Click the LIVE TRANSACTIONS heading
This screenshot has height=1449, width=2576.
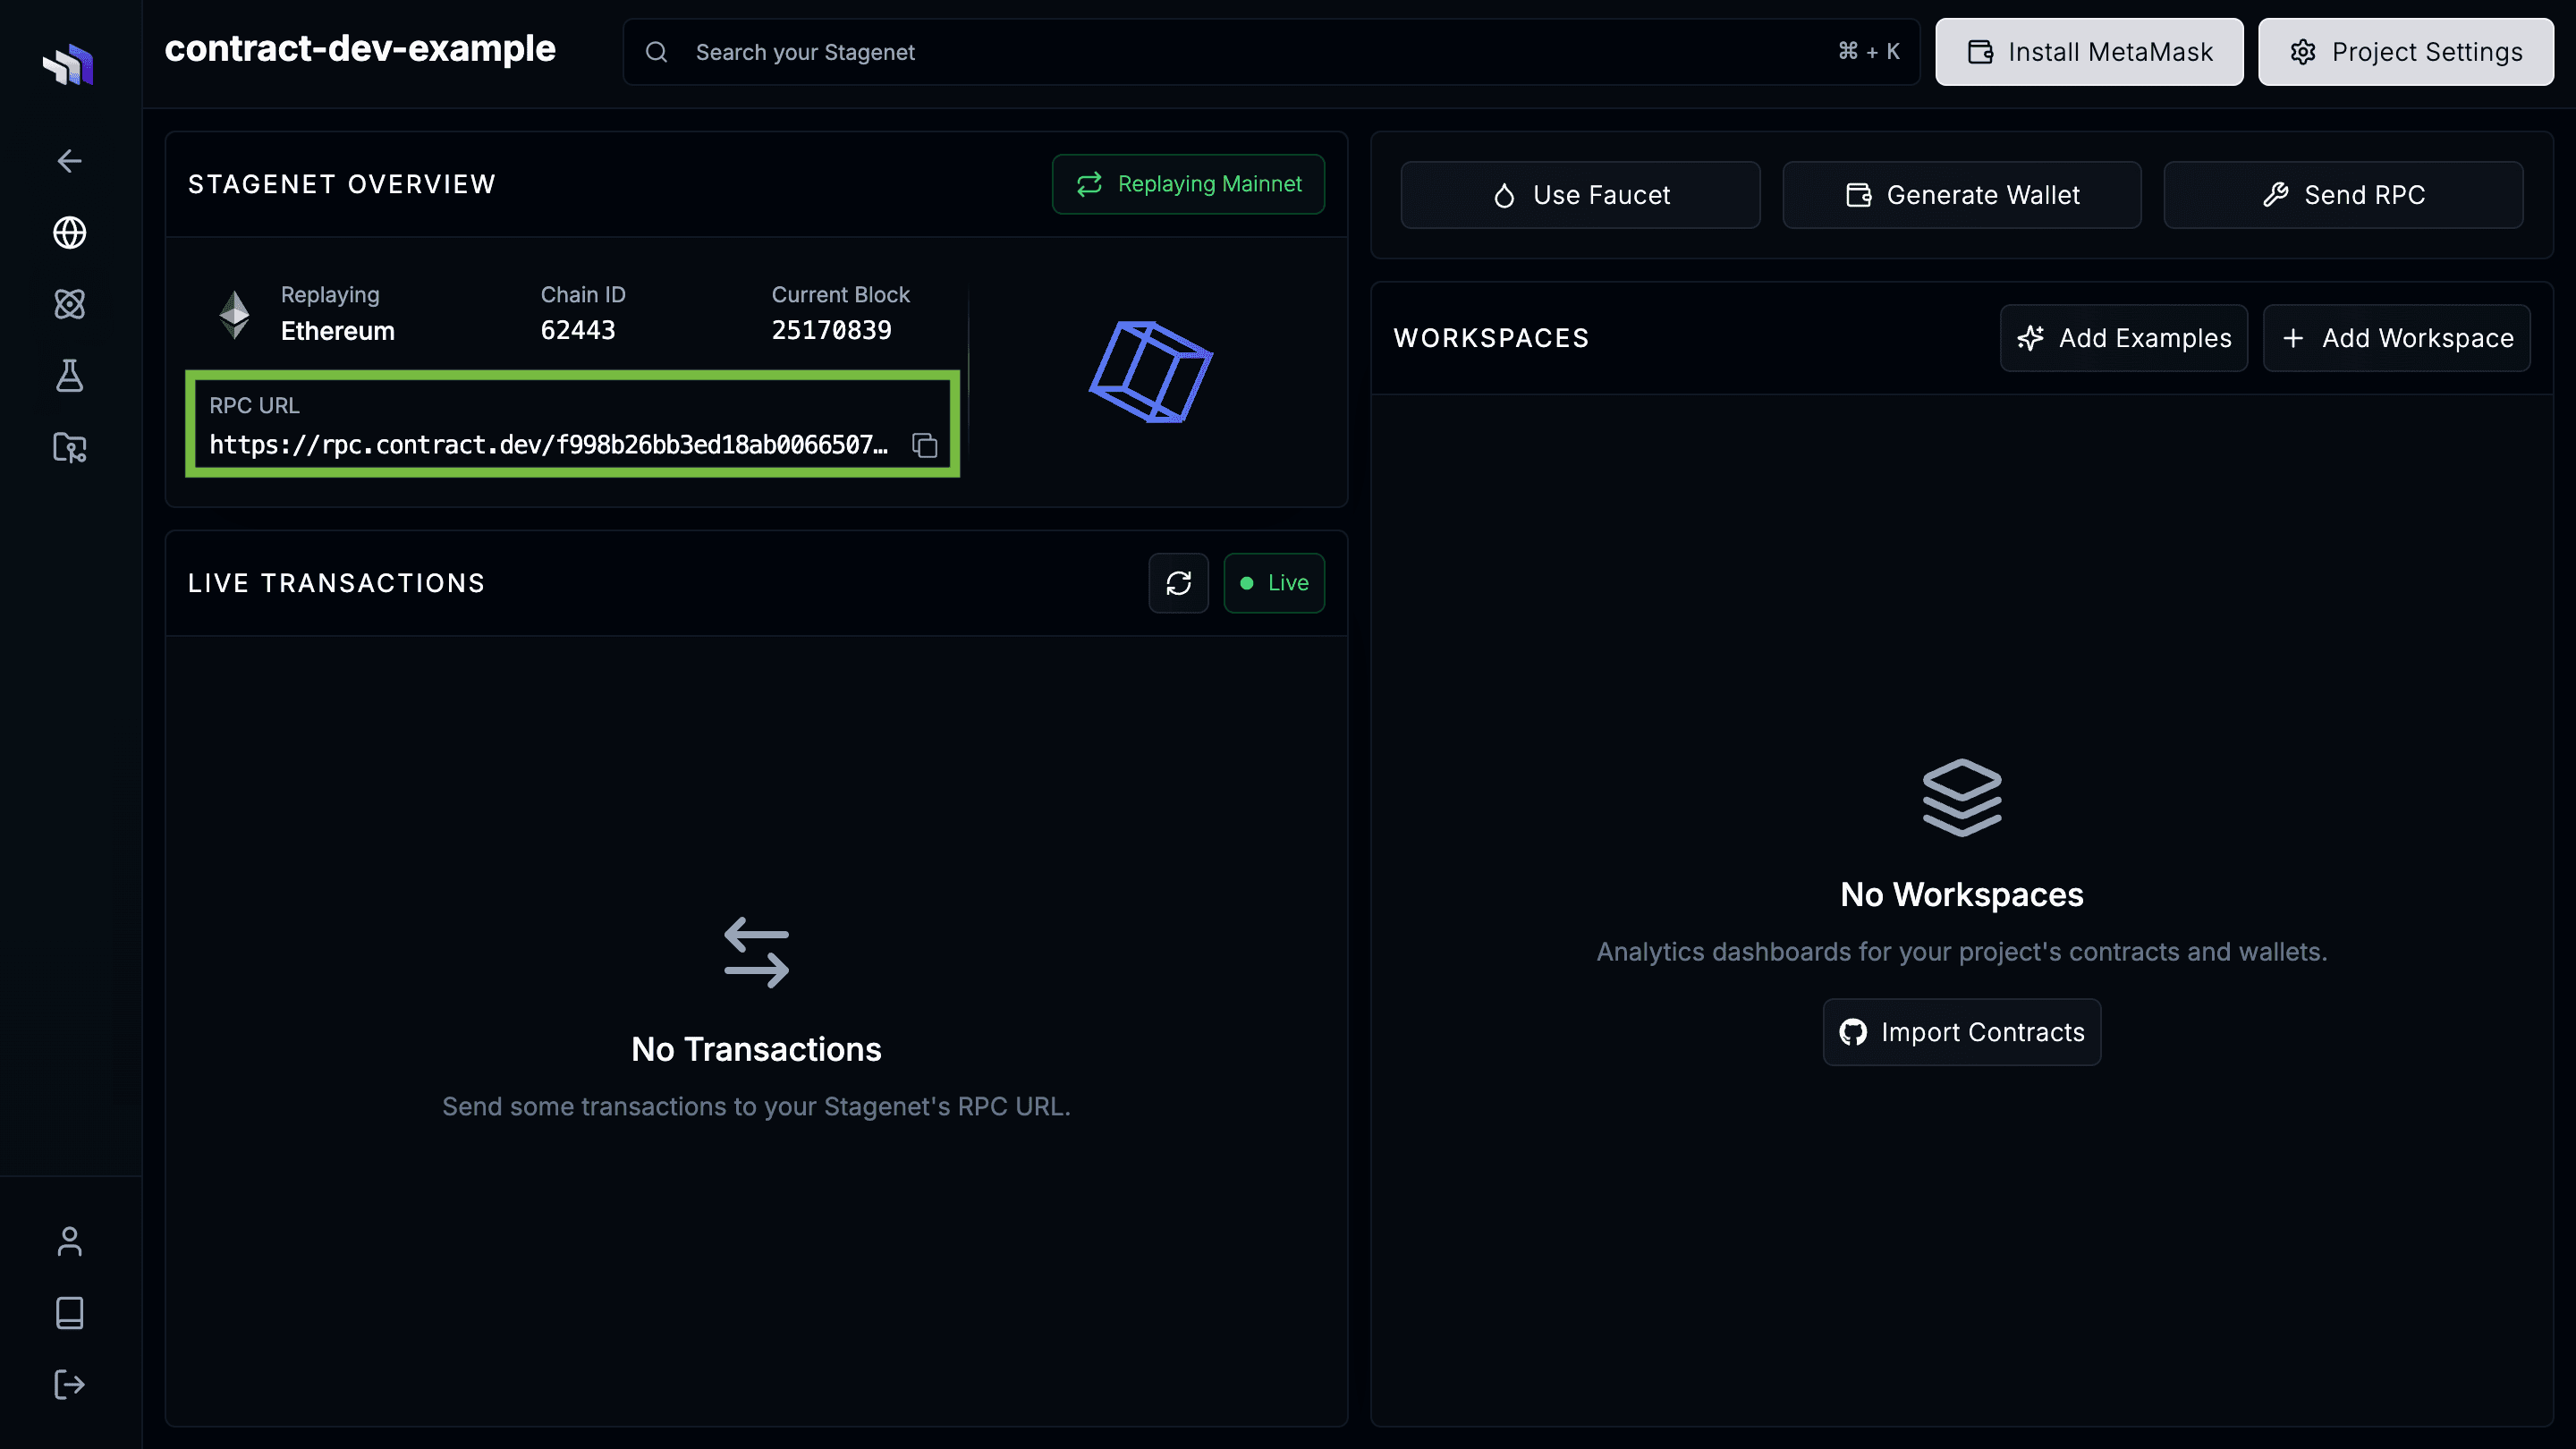336,583
